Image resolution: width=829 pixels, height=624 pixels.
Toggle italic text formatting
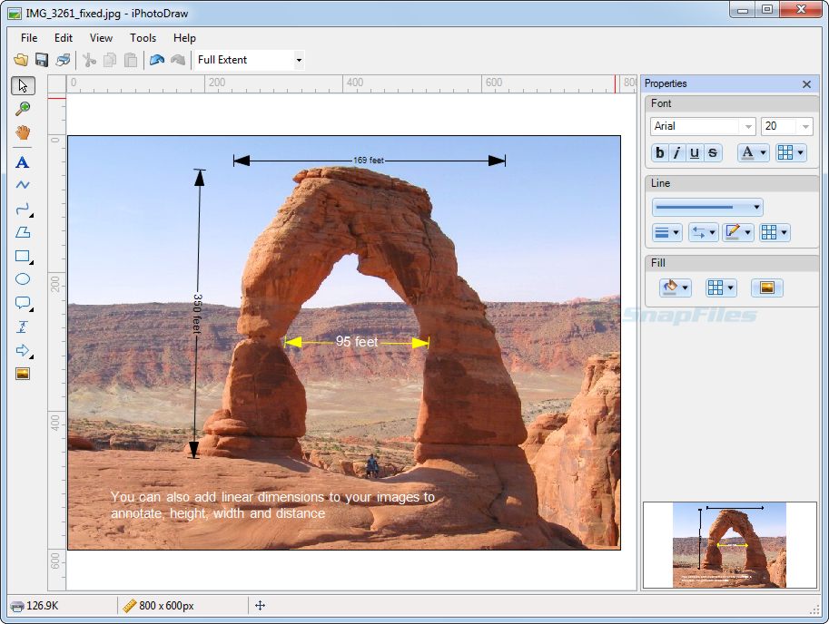point(677,153)
